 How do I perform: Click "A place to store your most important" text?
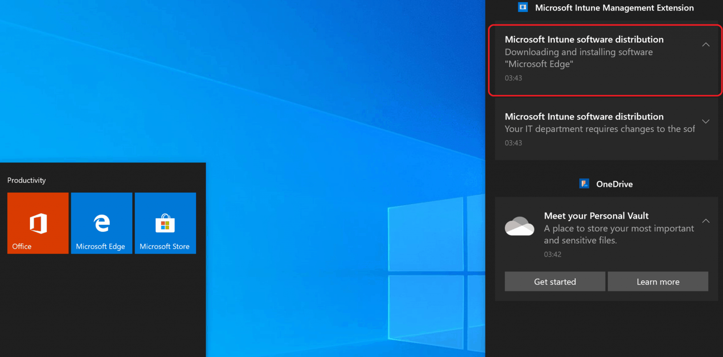[619, 228]
